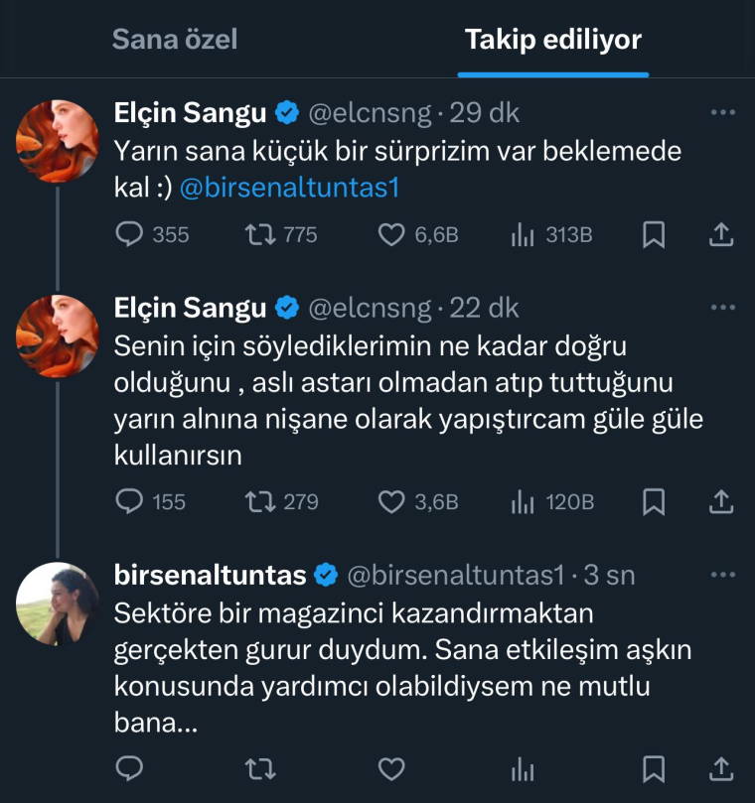
Task: Switch to the Sana özel tab
Action: (x=174, y=40)
